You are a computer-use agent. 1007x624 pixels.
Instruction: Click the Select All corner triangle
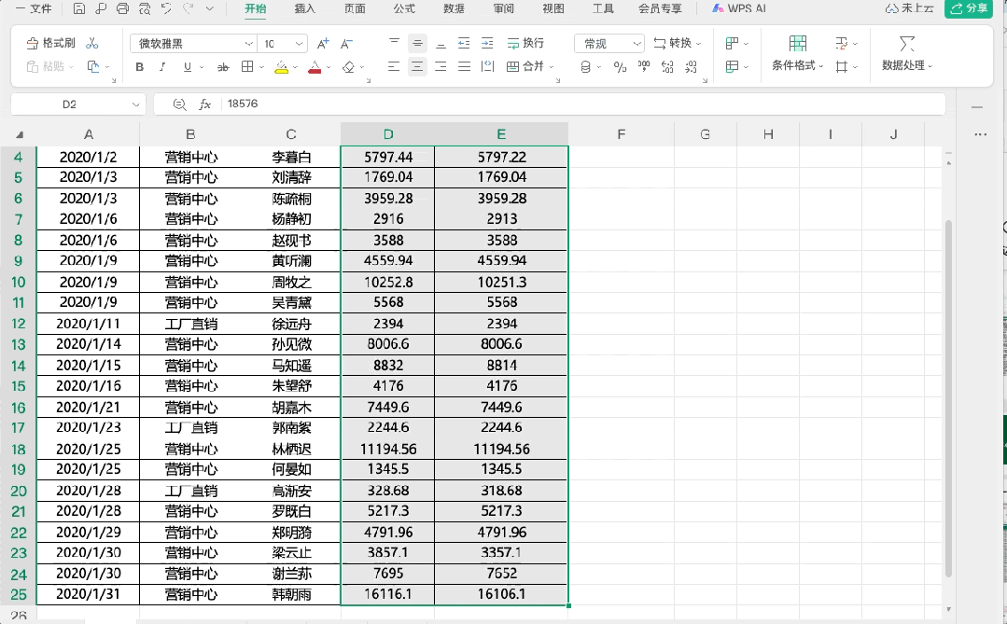click(x=20, y=135)
